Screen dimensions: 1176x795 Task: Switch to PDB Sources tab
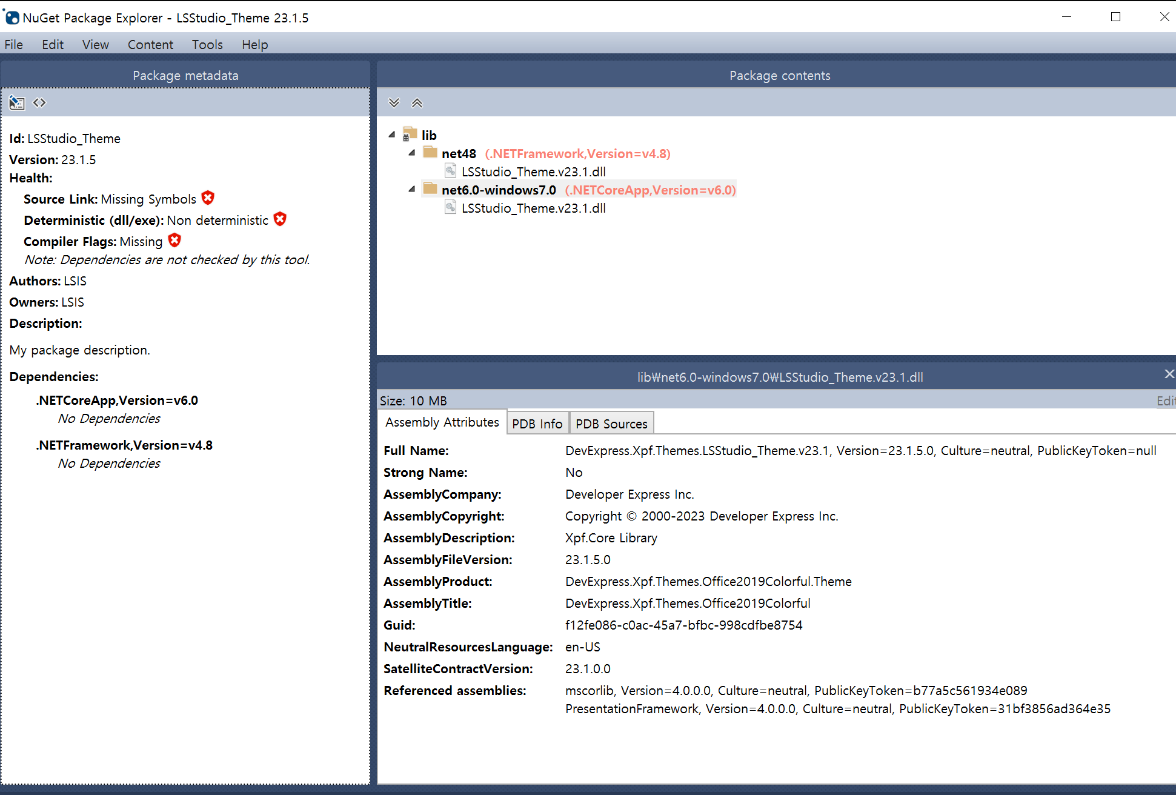pos(611,424)
